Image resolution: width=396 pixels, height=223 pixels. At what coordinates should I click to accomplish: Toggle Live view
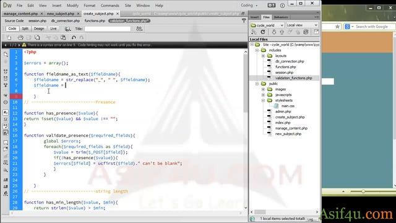point(53,28)
